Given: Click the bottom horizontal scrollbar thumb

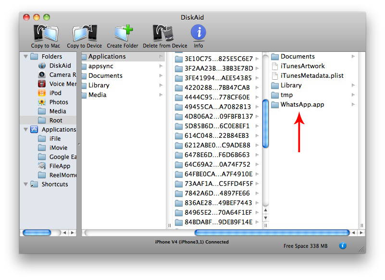Looking at the screenshot, I should click(x=271, y=233).
